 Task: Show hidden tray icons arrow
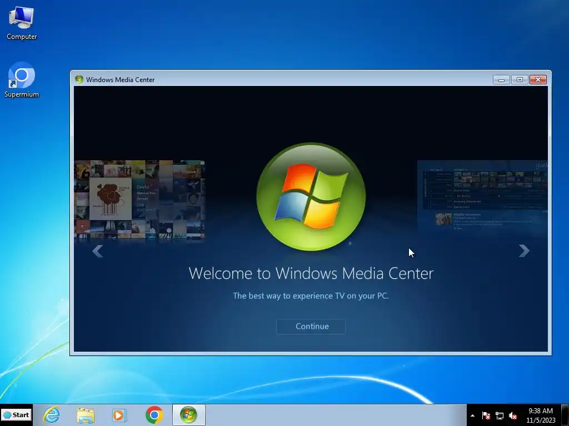(472, 415)
